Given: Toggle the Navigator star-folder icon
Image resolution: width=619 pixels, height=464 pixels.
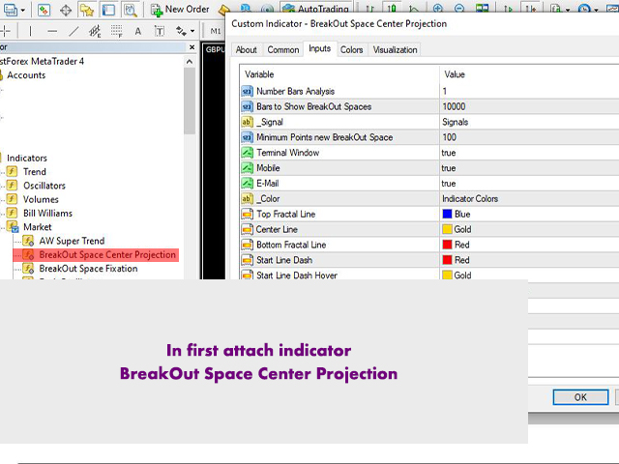Looking at the screenshot, I should point(86,10).
